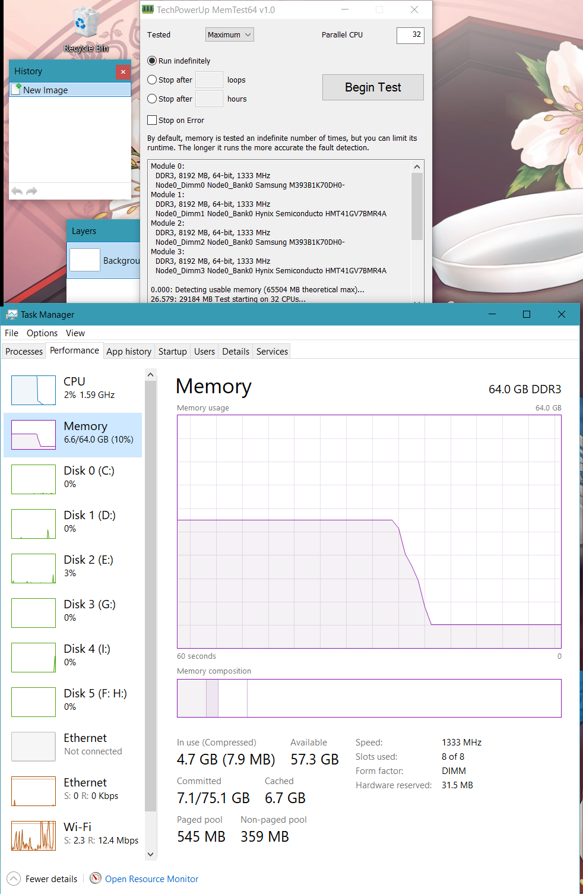Viewport: 583px width, 894px height.
Task: Click the New Image history entry icon
Action: click(x=17, y=89)
